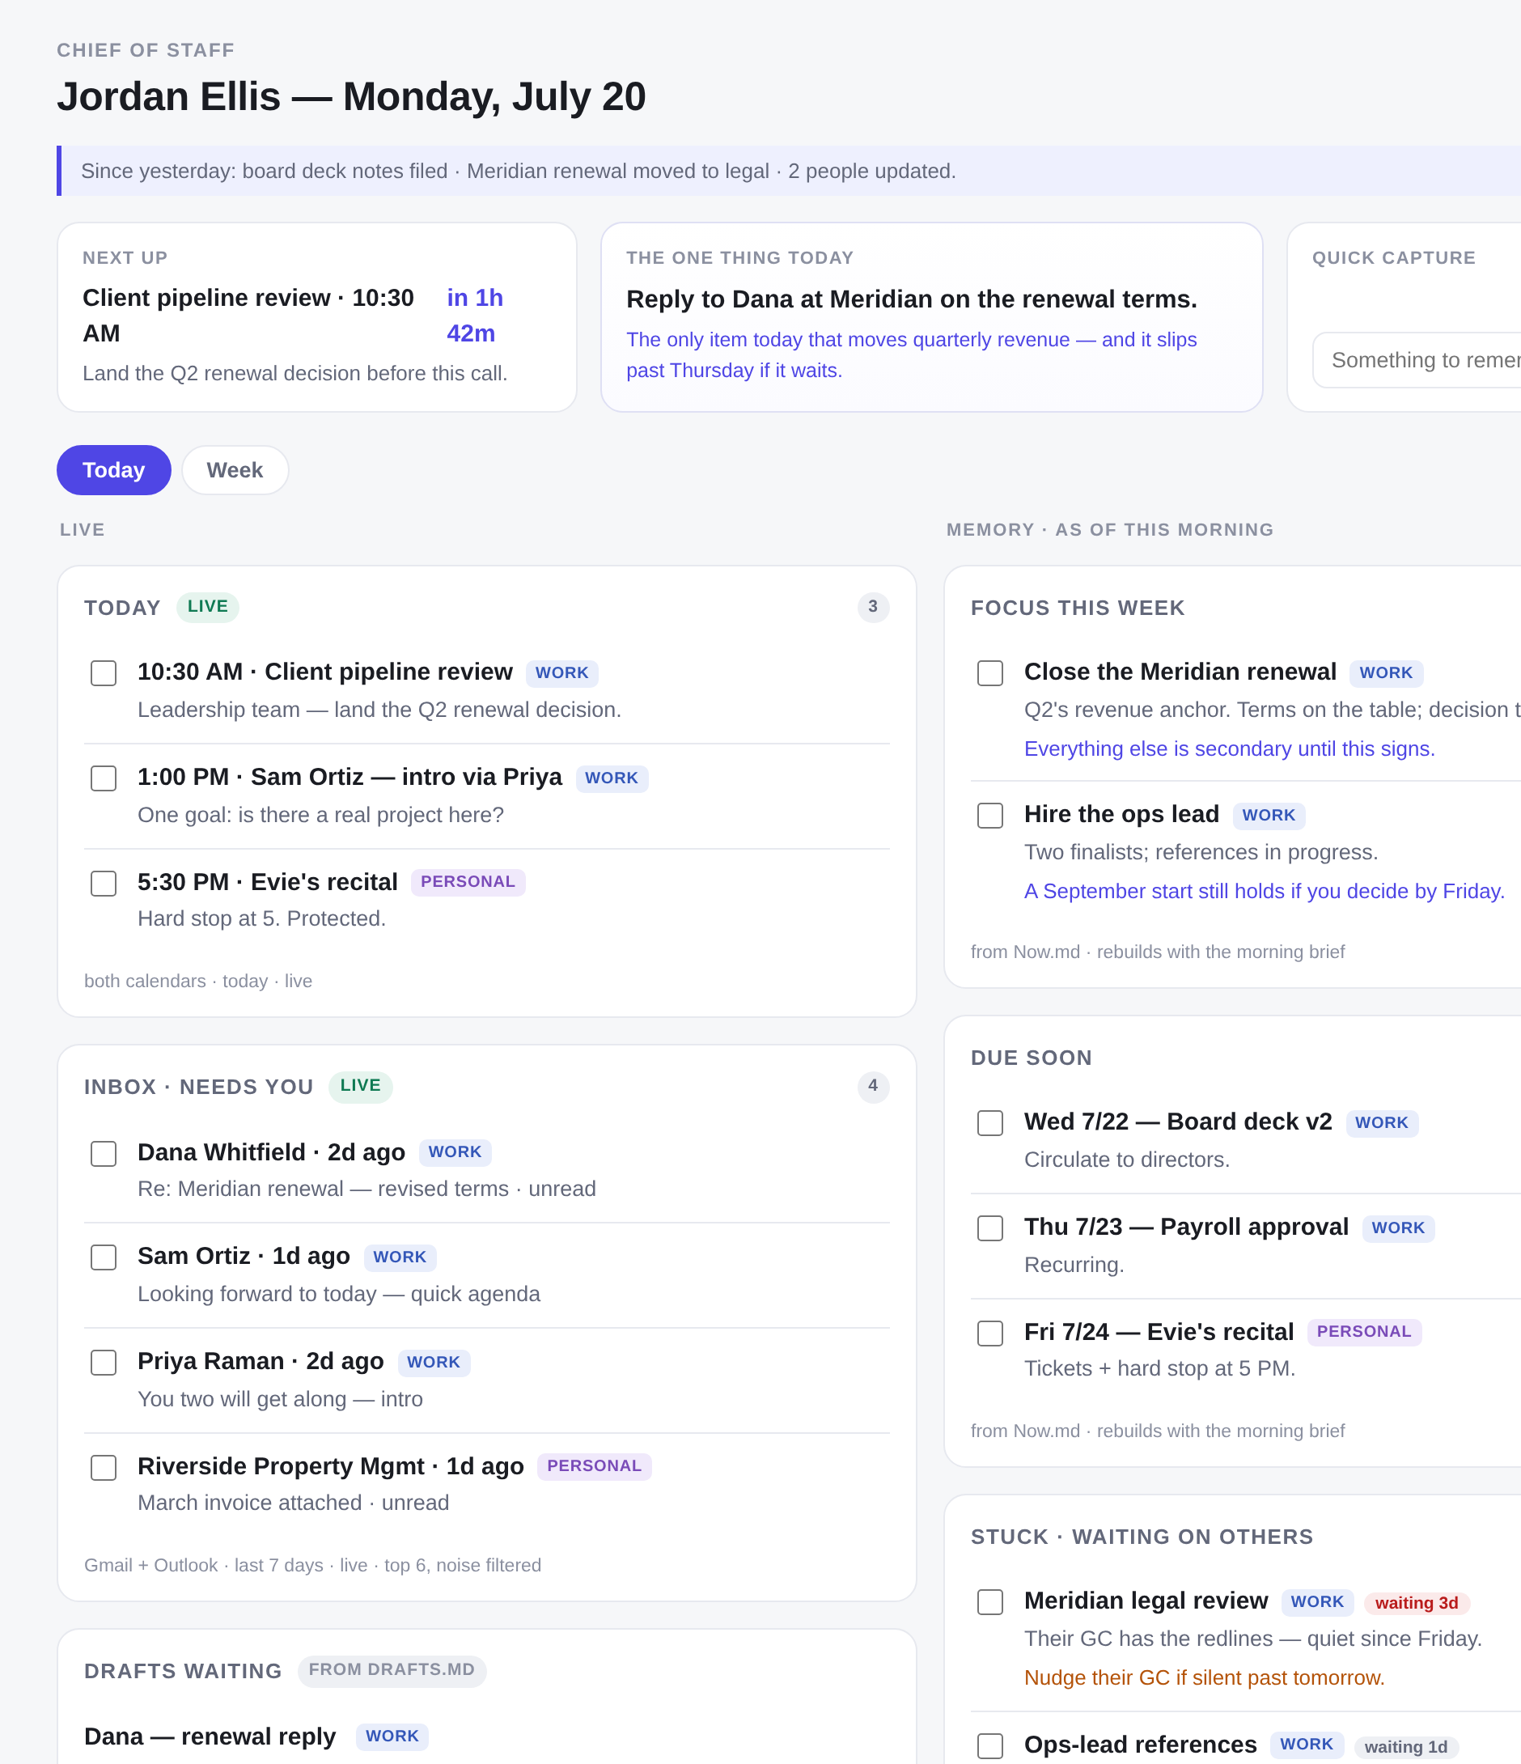
Task: Switch to the Today tab
Action: pyautogui.click(x=113, y=470)
